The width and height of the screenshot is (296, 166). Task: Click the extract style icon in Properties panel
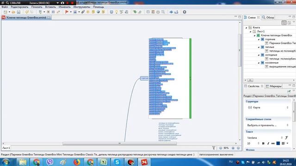coord(289,91)
